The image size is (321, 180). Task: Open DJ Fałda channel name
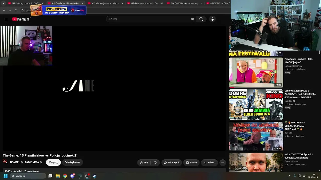[x=289, y=133]
